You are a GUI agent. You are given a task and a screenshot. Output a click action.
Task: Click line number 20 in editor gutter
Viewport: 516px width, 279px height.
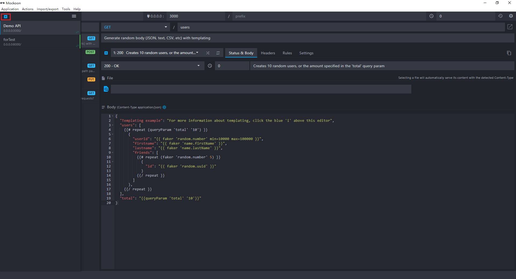point(108,203)
